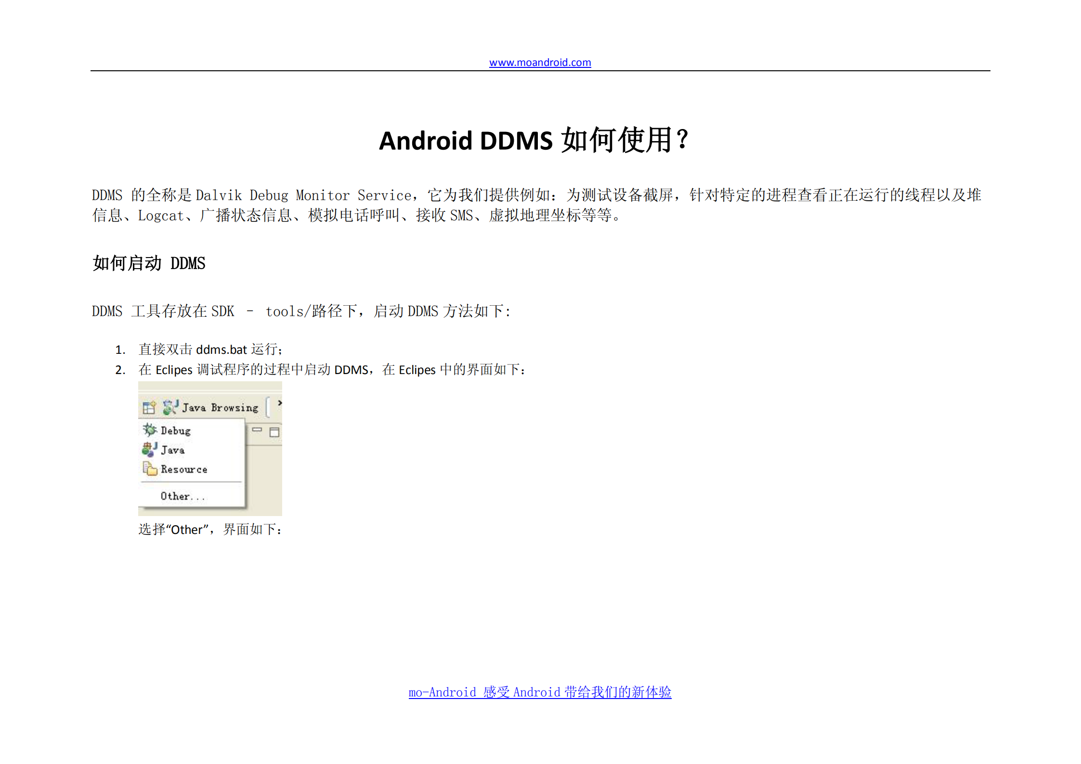Select Java from the perspective menu

173,449
